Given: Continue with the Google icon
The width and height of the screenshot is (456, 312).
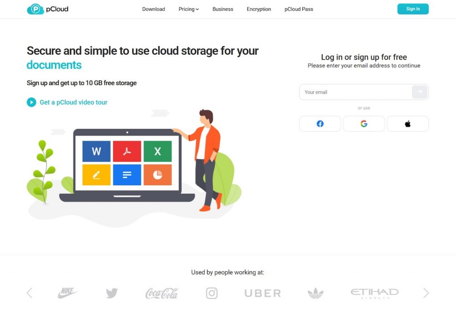Looking at the screenshot, I should pyautogui.click(x=364, y=124).
